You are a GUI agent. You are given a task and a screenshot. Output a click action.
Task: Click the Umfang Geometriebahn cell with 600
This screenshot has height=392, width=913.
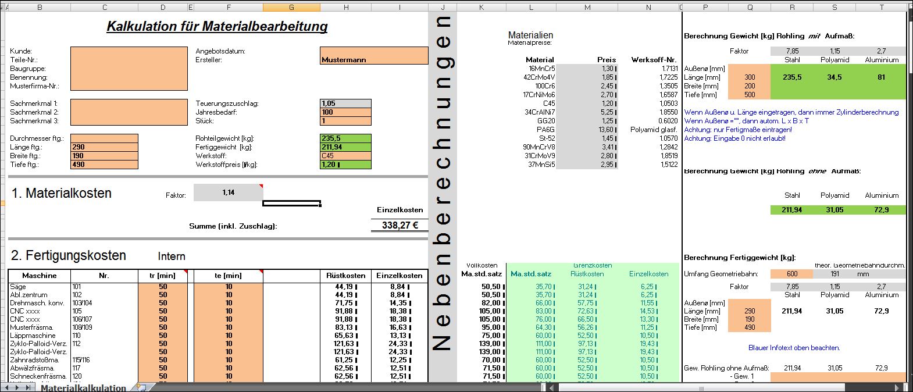pyautogui.click(x=791, y=274)
